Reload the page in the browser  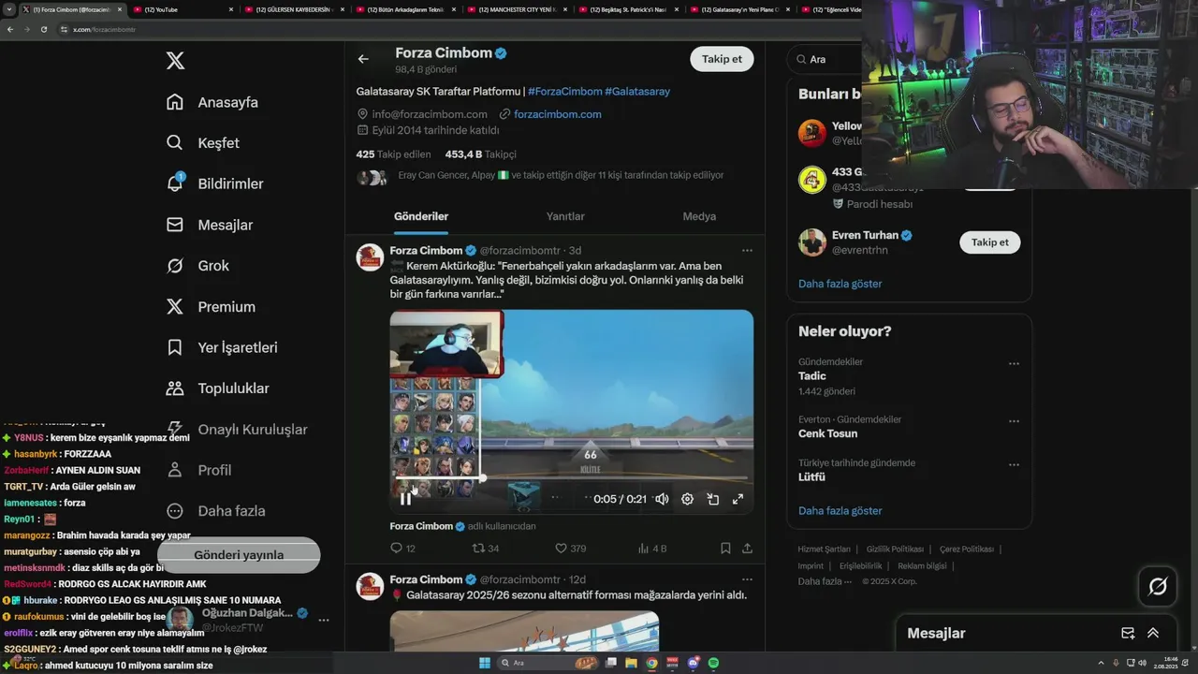pyautogui.click(x=43, y=30)
